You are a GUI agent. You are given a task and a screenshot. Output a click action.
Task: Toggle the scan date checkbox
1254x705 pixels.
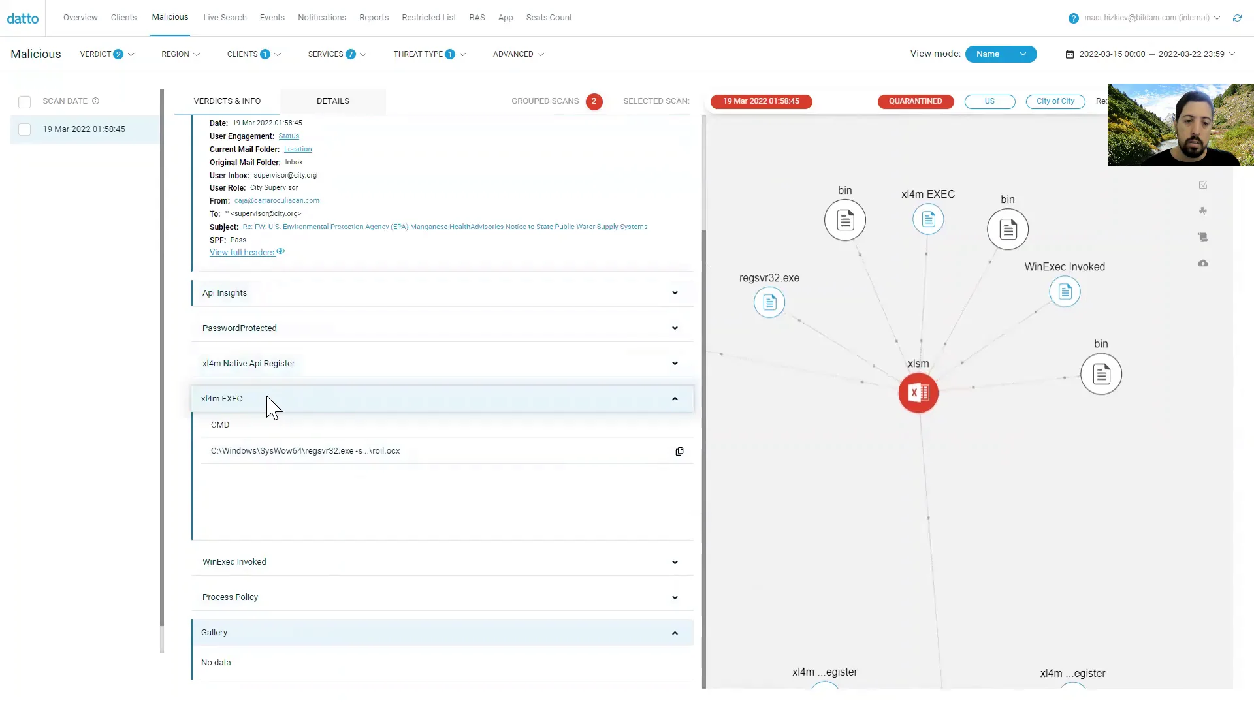coord(24,101)
